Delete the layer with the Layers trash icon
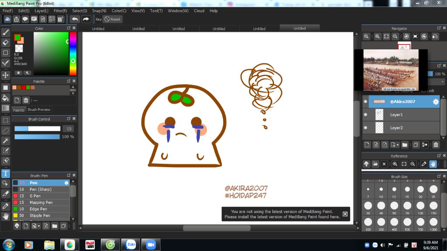Screen dimensions: 447x251 click(436, 145)
